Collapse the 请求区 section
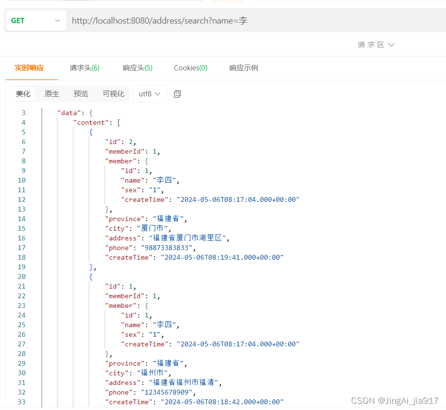The height and width of the screenshot is (410, 446). pyautogui.click(x=377, y=44)
